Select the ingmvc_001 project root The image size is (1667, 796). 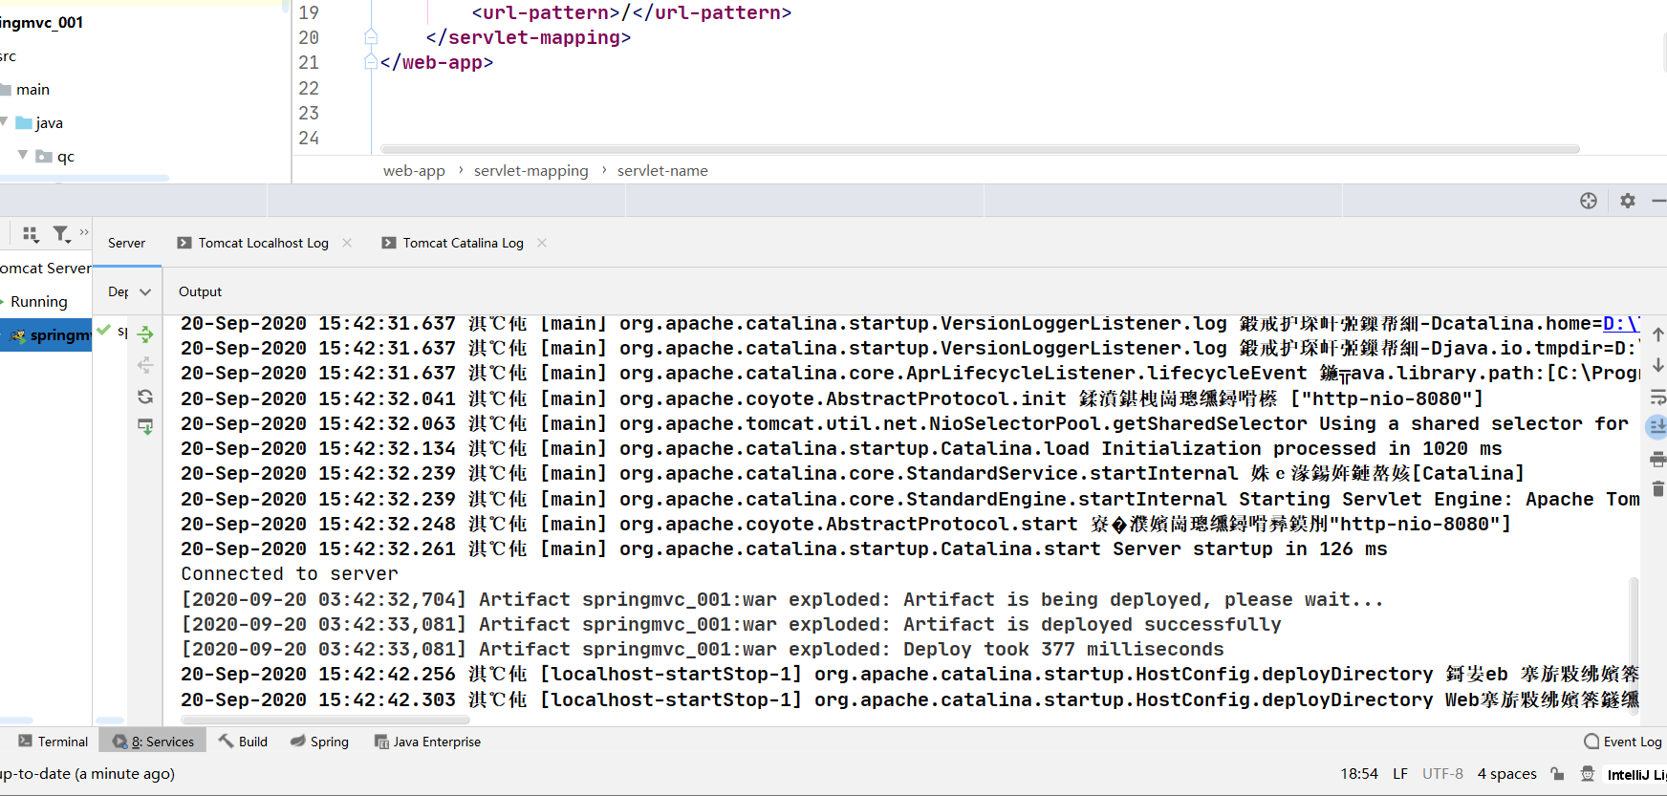pyautogui.click(x=41, y=22)
